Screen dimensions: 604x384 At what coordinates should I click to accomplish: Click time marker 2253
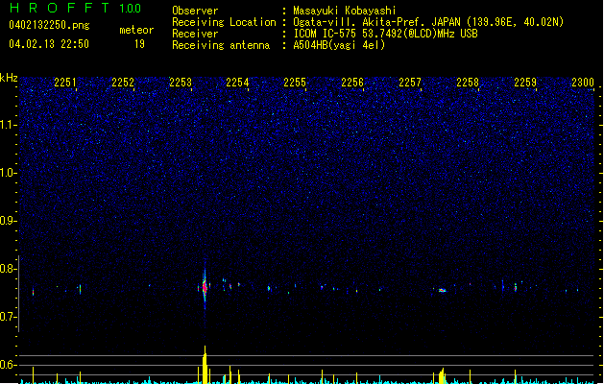tap(181, 83)
